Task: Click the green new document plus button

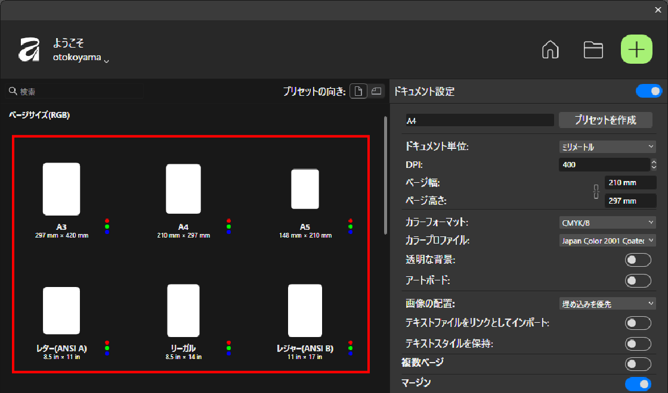Action: [637, 50]
